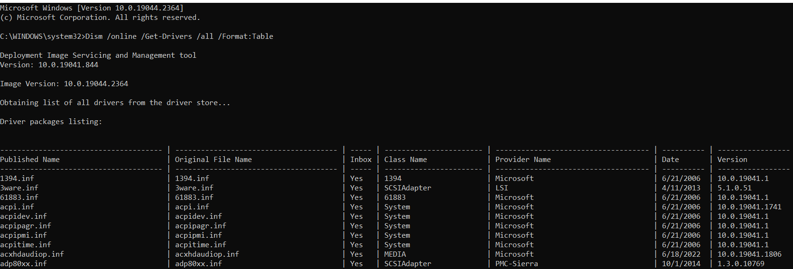Click the MEDIA class name entry
This screenshot has width=793, height=269.
[x=395, y=254]
